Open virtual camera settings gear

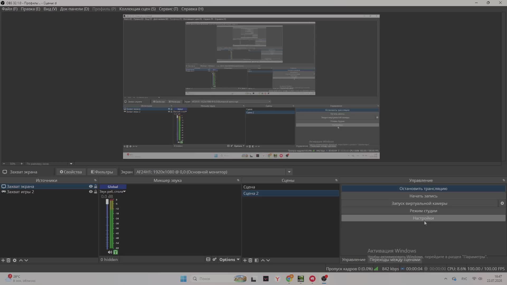coord(502,203)
